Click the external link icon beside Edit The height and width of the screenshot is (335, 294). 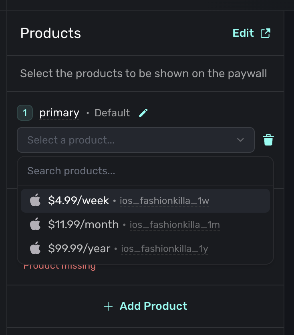pos(265,33)
